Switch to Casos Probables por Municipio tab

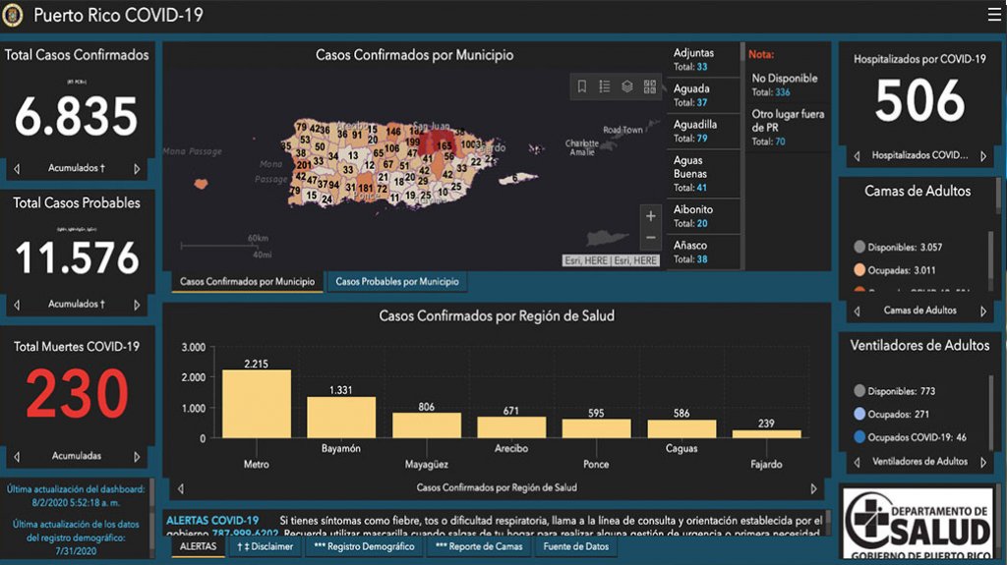[396, 282]
